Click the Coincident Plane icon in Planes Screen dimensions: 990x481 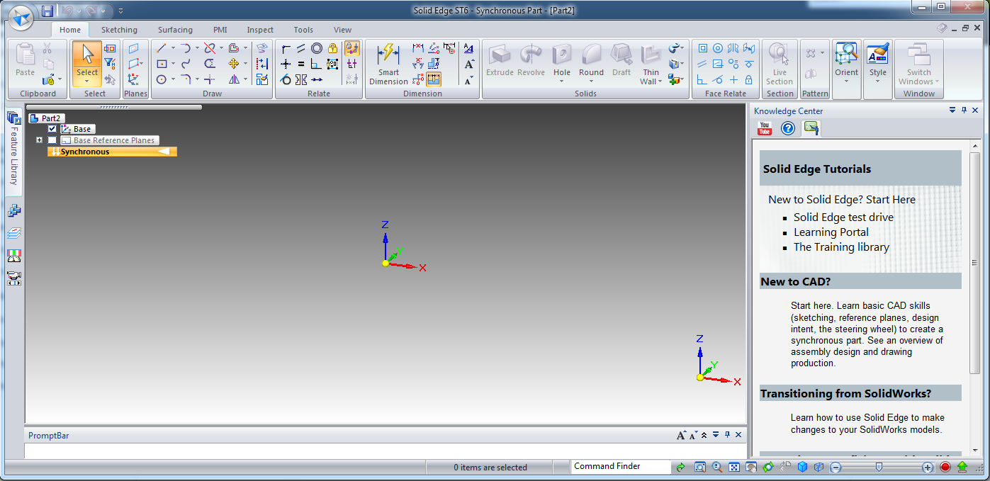(133, 48)
